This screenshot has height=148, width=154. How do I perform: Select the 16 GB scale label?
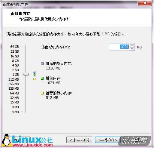[x=15, y=56]
